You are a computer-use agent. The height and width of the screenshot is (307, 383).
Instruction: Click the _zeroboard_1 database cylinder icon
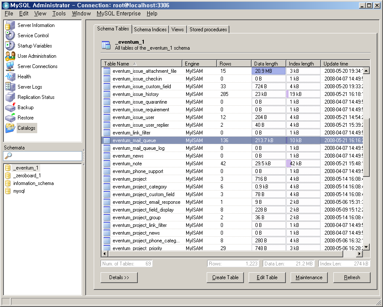[8, 176]
